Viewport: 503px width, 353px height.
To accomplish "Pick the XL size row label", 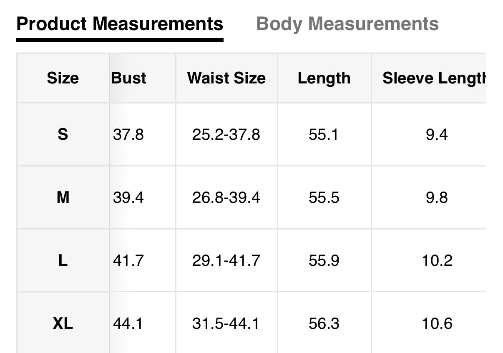I will pyautogui.click(x=63, y=323).
